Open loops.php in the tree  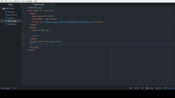(x=11, y=18)
